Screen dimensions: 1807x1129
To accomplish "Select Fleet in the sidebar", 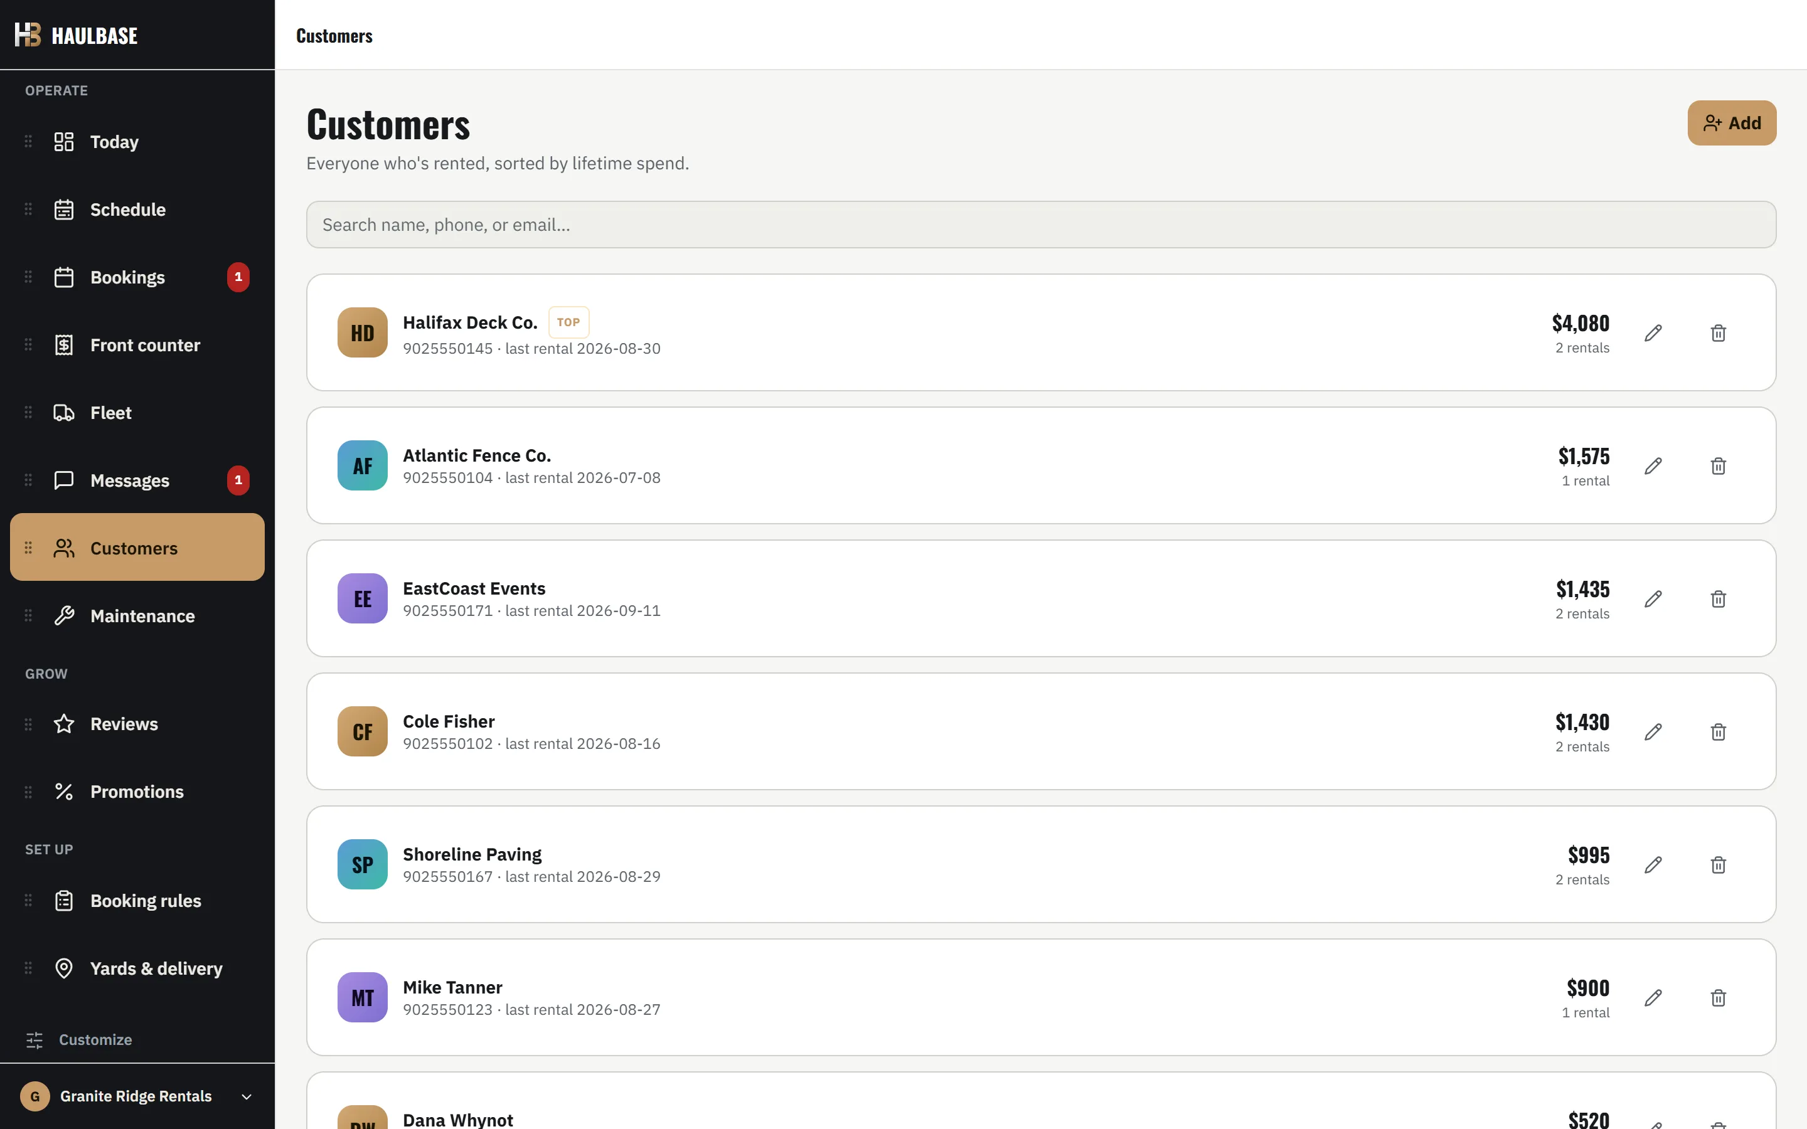I will point(137,413).
